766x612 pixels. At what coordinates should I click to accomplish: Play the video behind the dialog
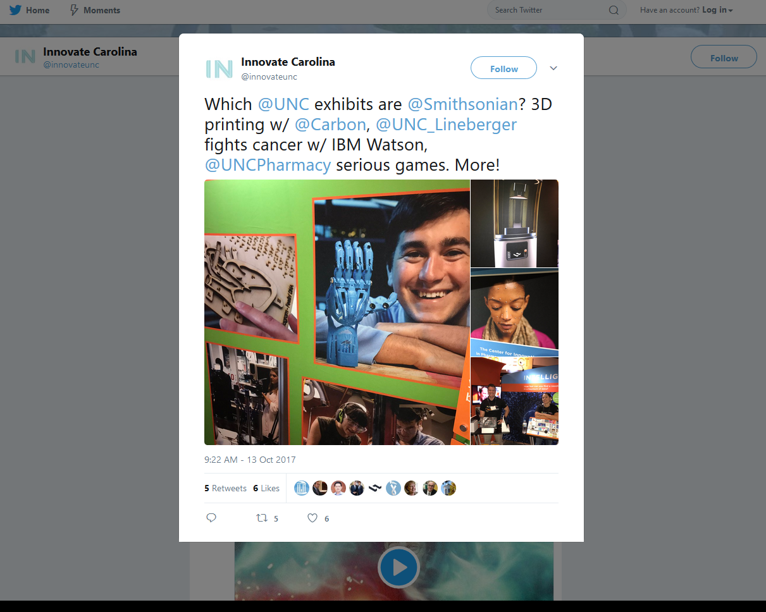click(398, 567)
